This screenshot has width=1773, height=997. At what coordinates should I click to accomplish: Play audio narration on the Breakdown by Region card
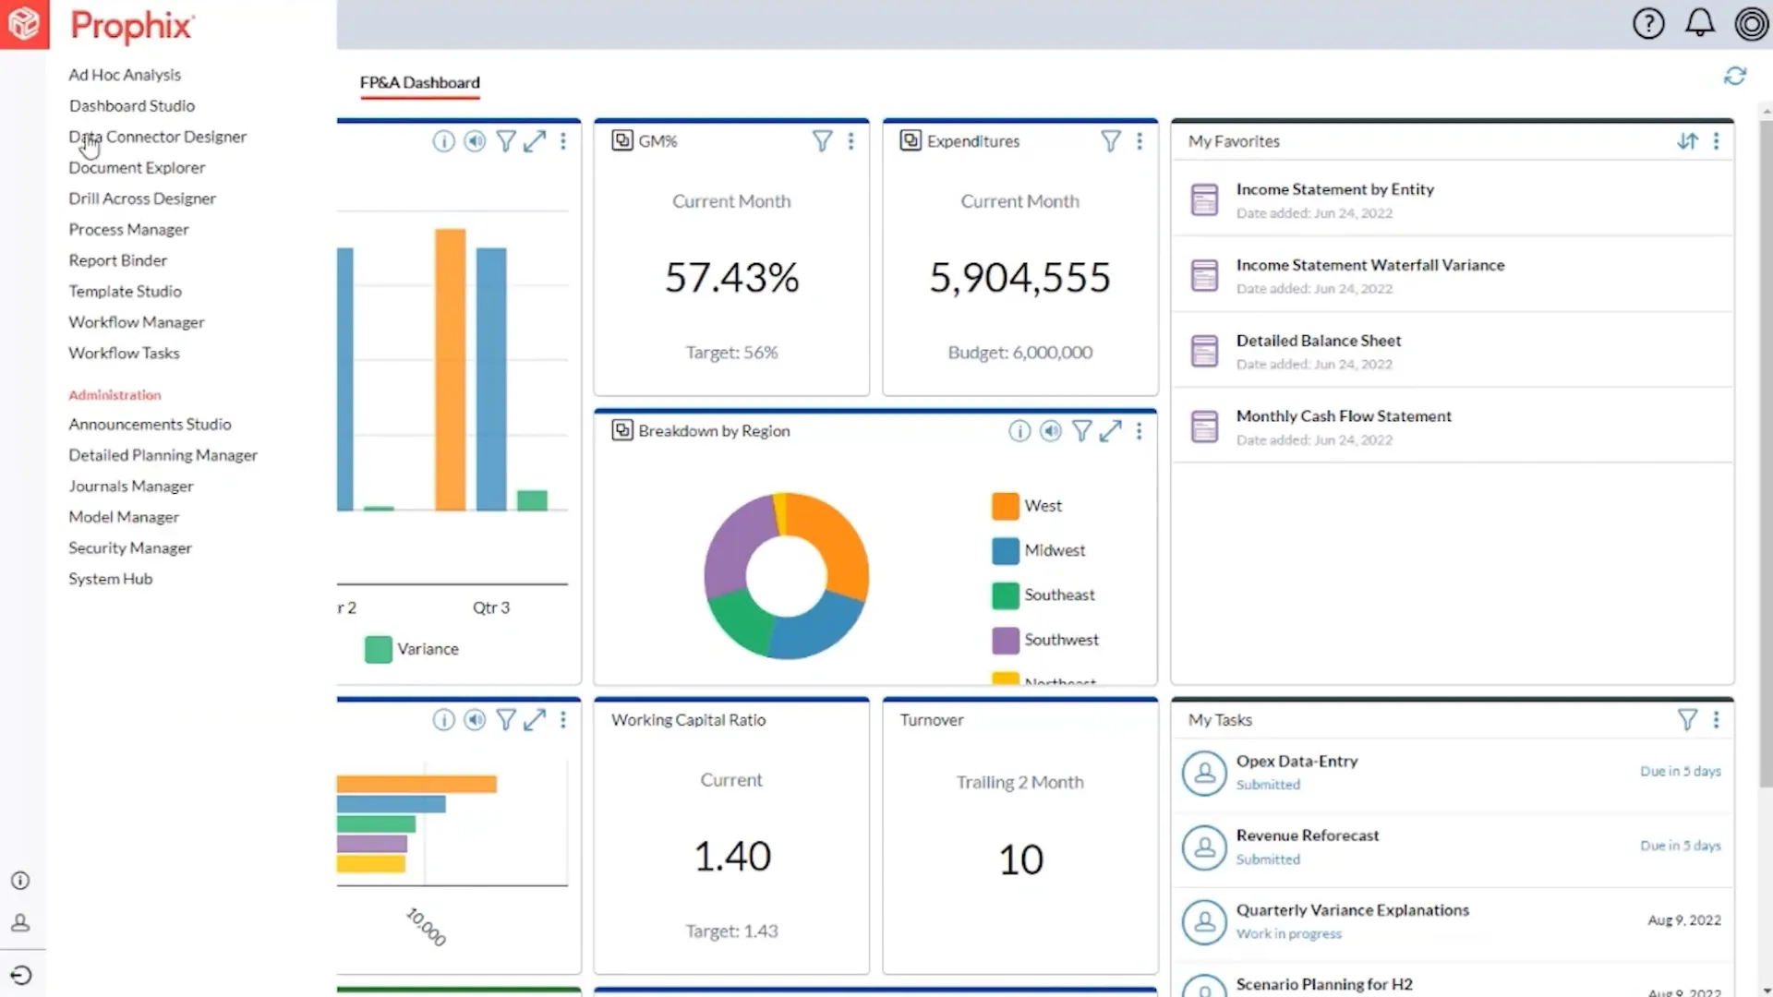[x=1050, y=430]
